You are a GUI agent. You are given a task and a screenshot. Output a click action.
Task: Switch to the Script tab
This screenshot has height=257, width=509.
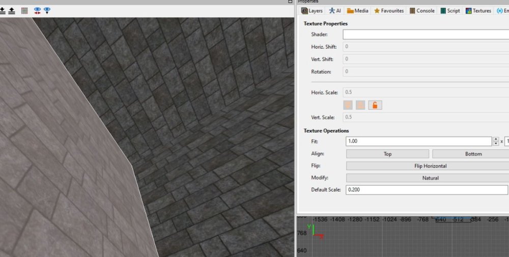point(450,11)
